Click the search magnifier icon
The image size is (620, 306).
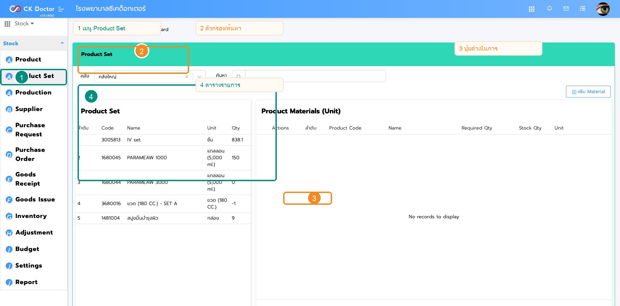point(239,77)
